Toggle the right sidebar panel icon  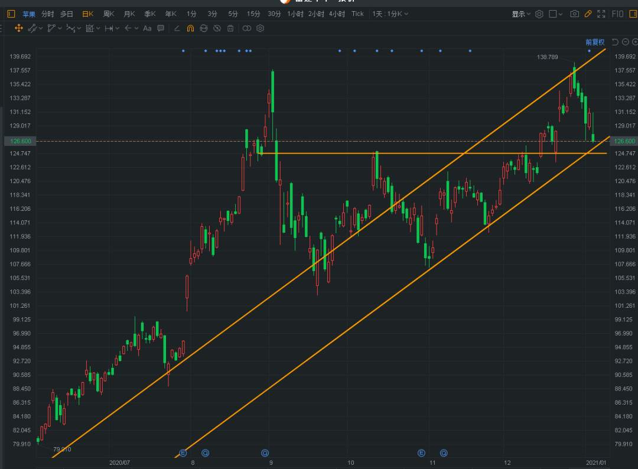tap(633, 14)
